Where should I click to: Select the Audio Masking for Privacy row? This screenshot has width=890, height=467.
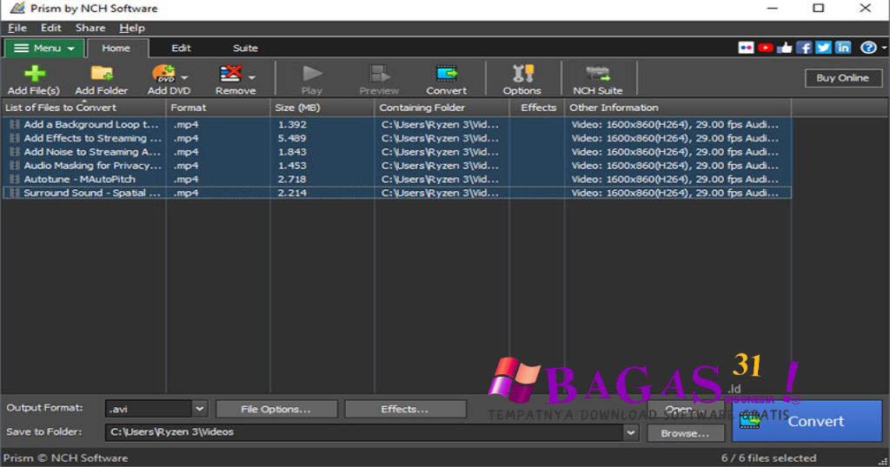tap(396, 166)
